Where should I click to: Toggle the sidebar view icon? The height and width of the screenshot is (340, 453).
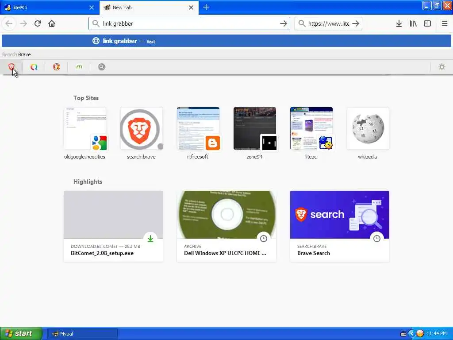tap(427, 24)
